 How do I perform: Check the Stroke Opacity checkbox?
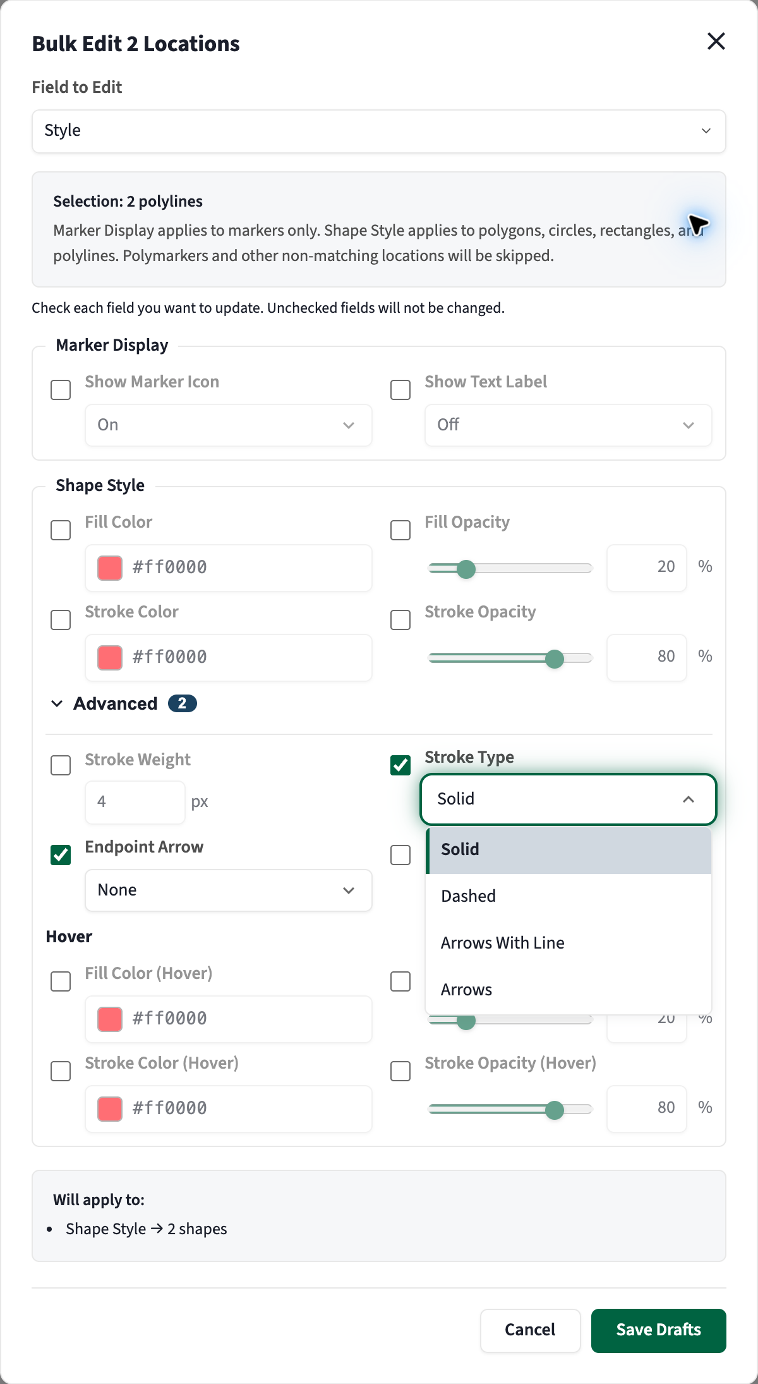400,620
